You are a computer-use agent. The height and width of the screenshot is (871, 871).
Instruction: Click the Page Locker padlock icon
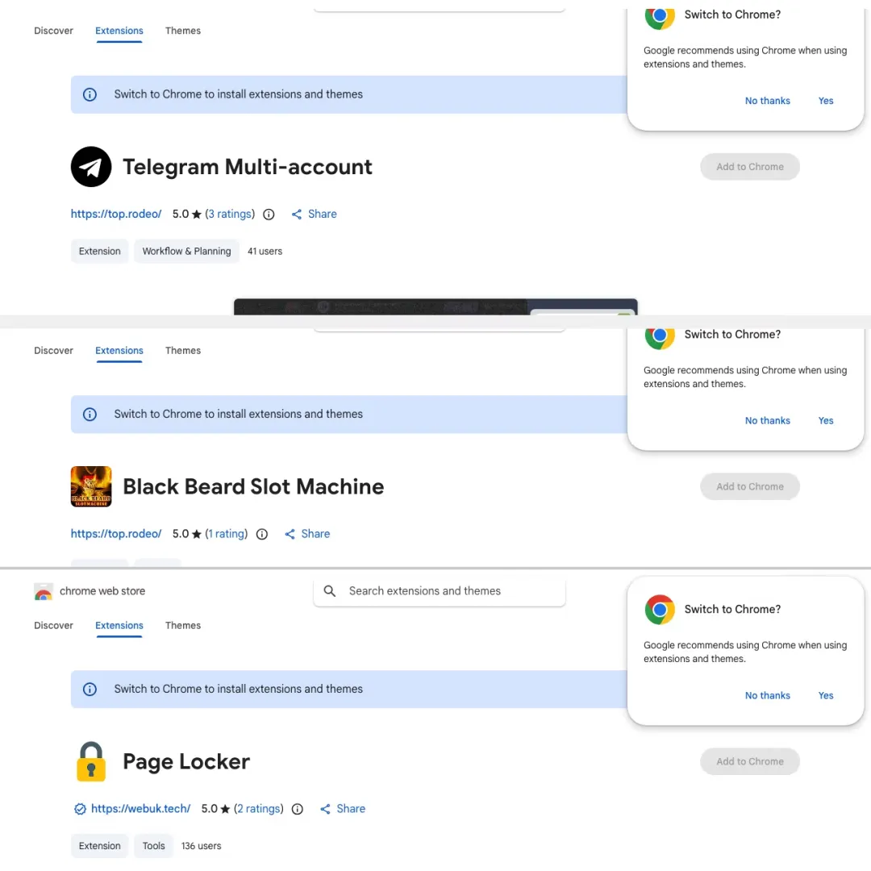coord(91,761)
